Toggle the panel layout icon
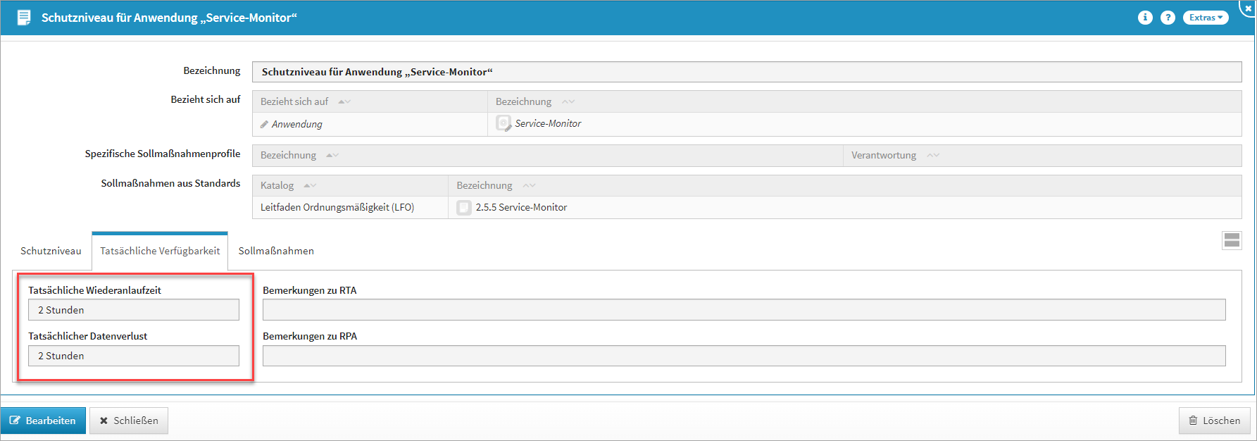Screen dimensions: 1257x441 [x=1232, y=240]
